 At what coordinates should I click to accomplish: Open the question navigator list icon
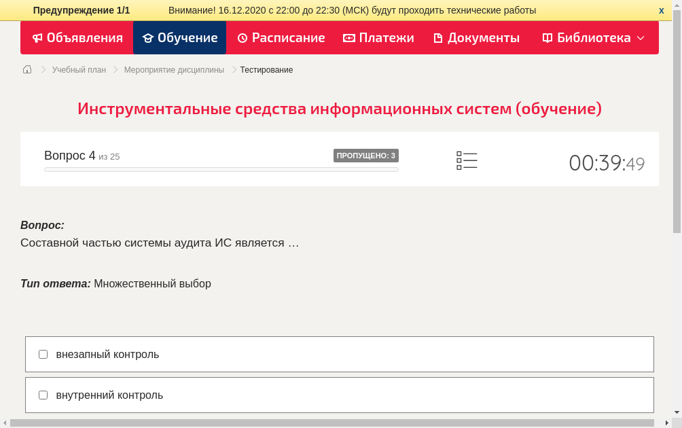[x=467, y=160]
